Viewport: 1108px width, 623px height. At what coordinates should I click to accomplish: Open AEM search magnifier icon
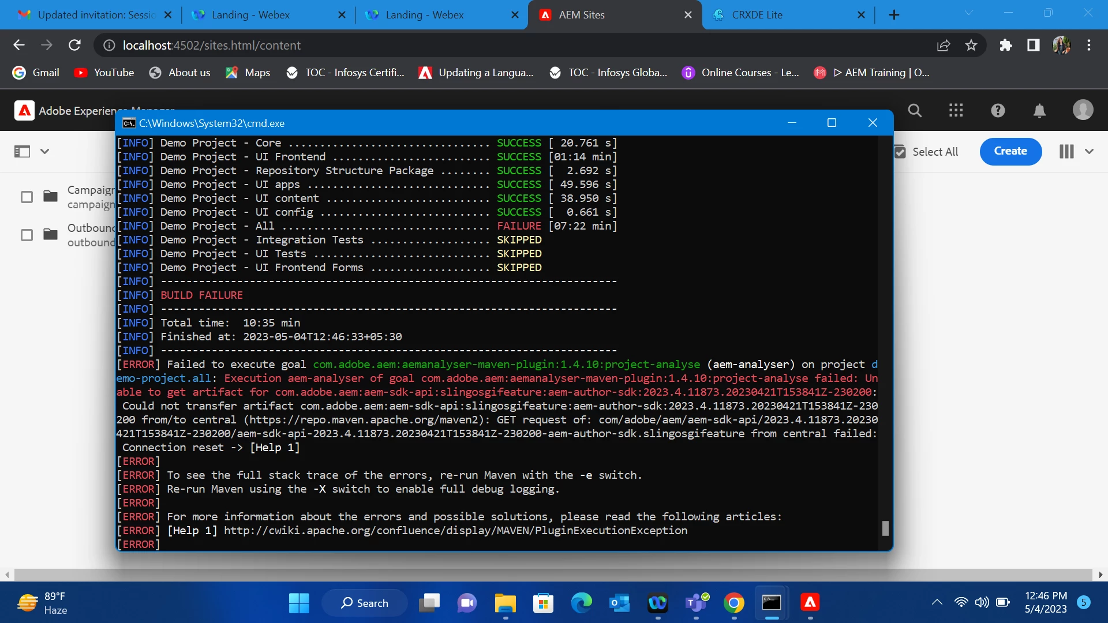(915, 110)
